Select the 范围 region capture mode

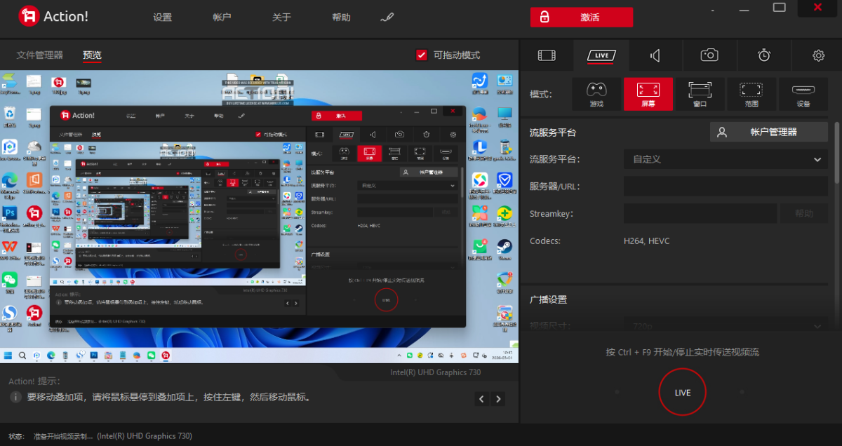tap(751, 94)
